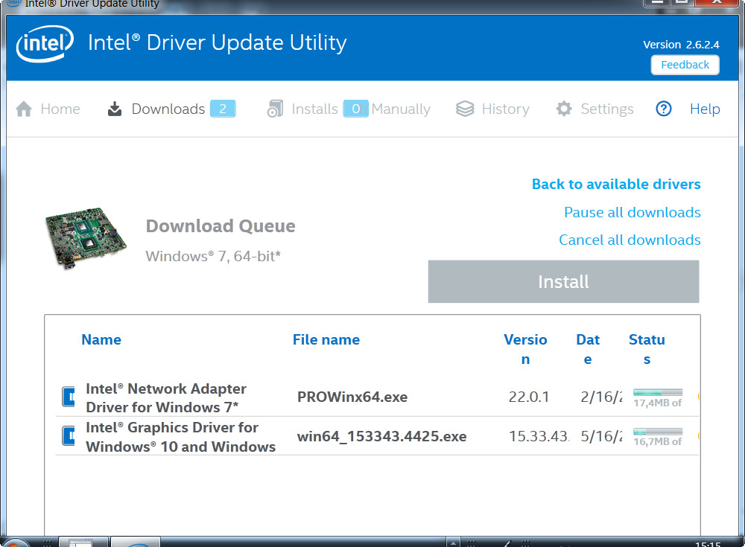Image resolution: width=745 pixels, height=547 pixels.
Task: Open the History tab
Action: click(506, 109)
